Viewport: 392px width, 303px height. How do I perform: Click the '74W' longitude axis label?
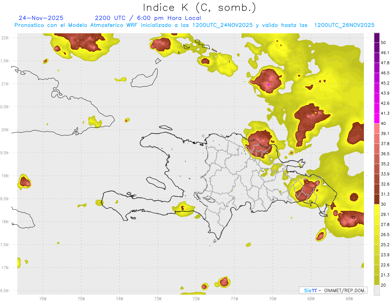[x=119, y=298]
